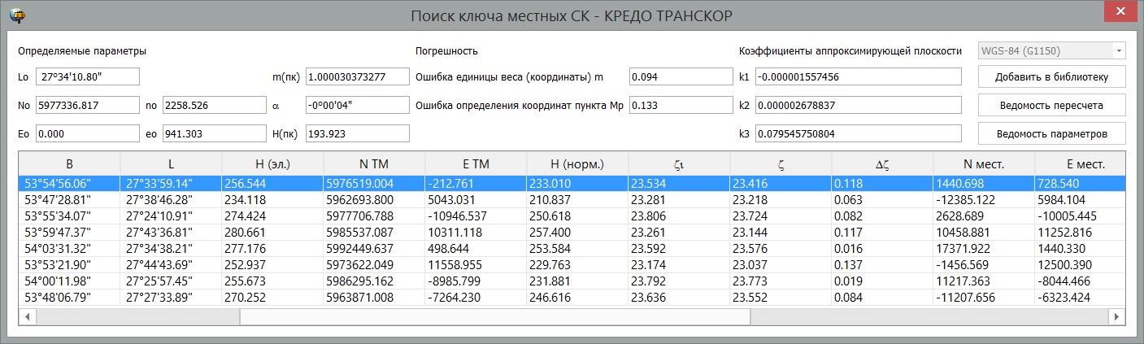The width and height of the screenshot is (1144, 344).
Task: Click the E мест. cell 5984.104
Action: coord(1080,199)
